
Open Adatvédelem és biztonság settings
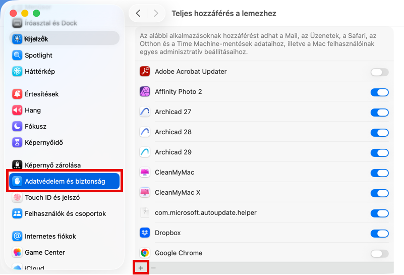[x=65, y=181]
